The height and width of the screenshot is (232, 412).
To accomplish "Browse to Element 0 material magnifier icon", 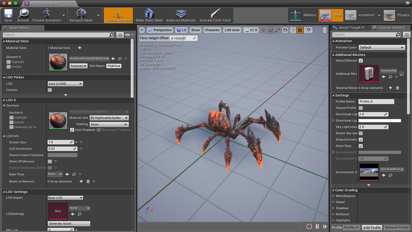I will [120, 59].
